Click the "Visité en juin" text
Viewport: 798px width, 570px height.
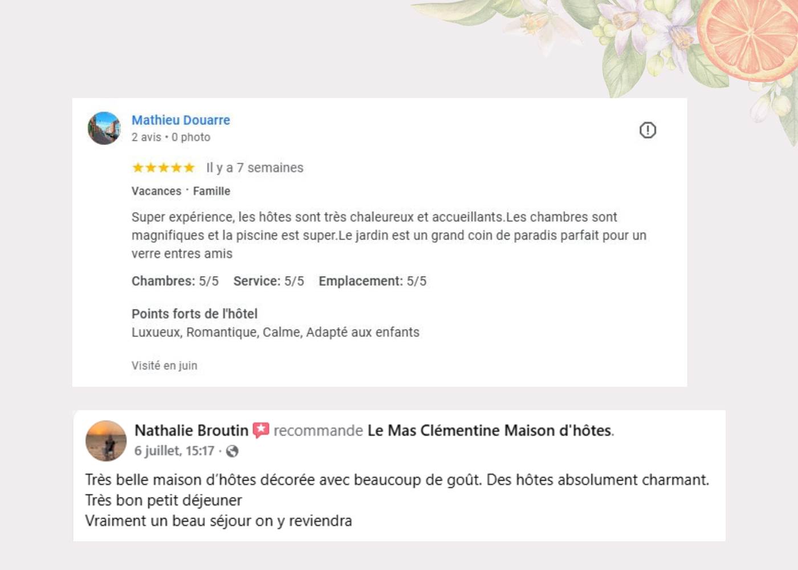(x=164, y=365)
